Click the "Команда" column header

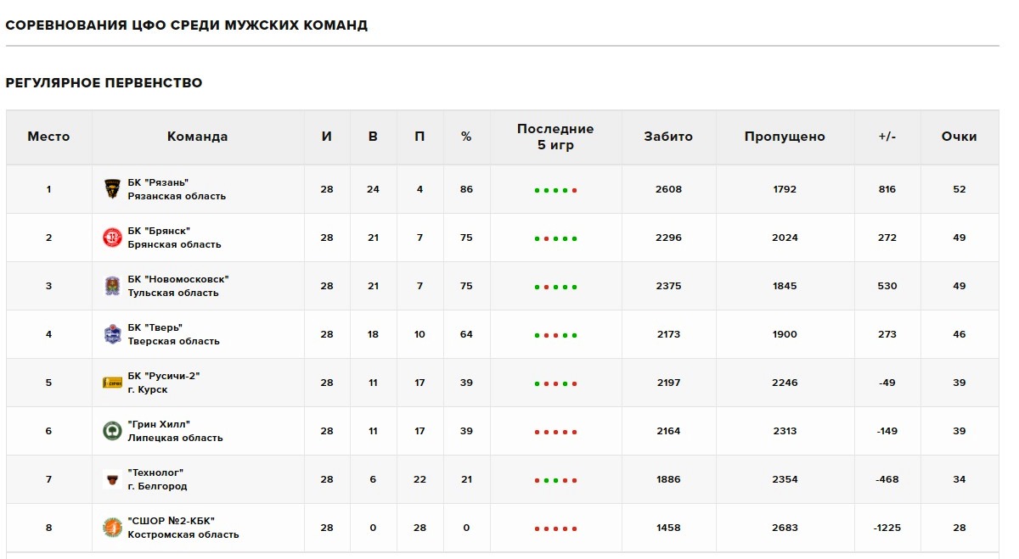click(x=197, y=137)
